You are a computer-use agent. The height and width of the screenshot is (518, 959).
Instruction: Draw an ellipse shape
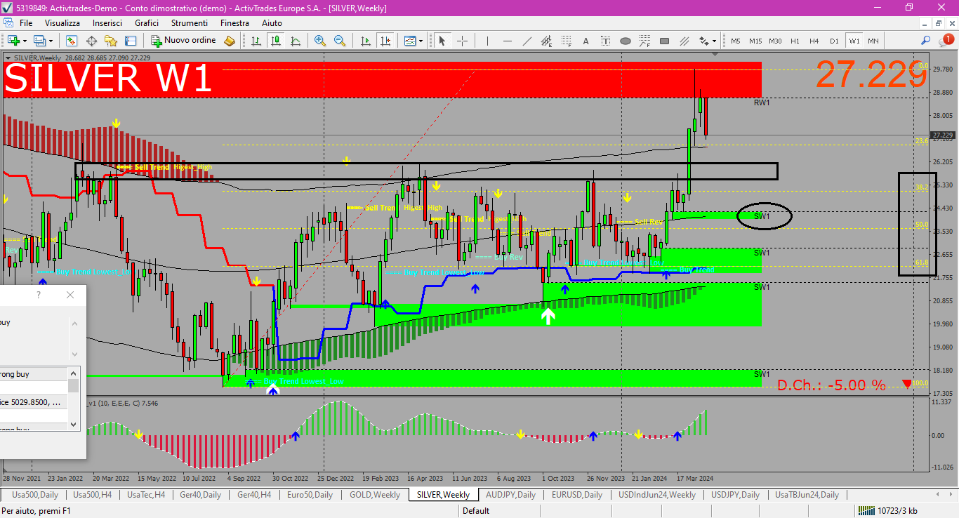click(625, 41)
